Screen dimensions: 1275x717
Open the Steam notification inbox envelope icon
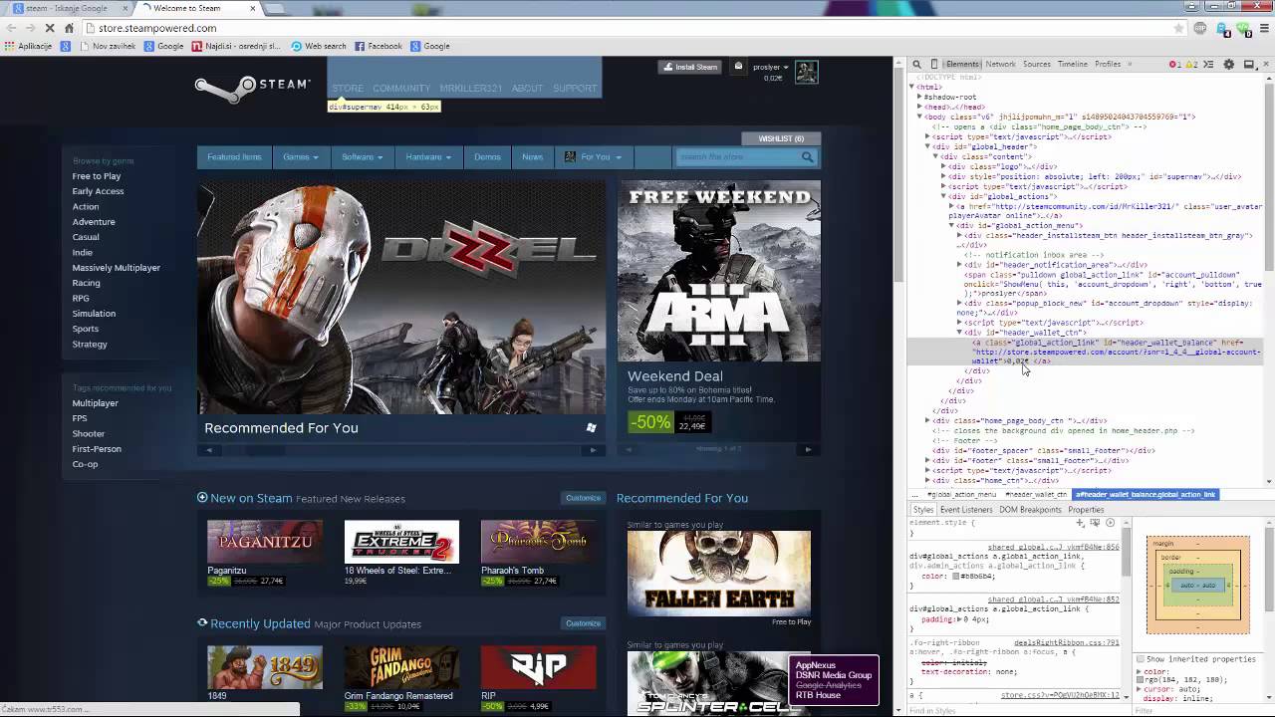click(x=738, y=67)
